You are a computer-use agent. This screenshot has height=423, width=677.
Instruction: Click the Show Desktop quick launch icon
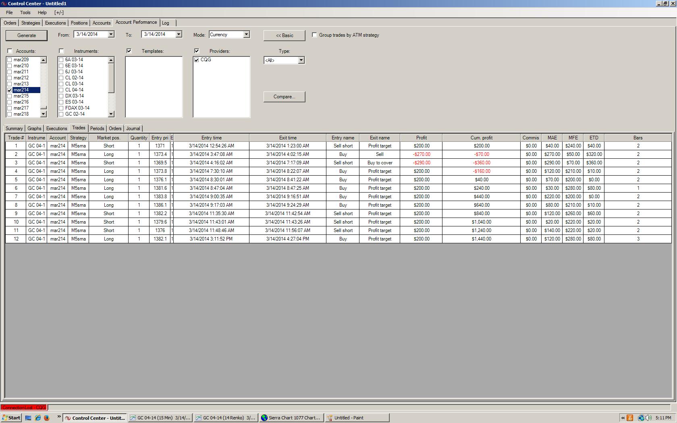point(28,418)
